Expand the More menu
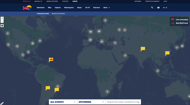 106,7
